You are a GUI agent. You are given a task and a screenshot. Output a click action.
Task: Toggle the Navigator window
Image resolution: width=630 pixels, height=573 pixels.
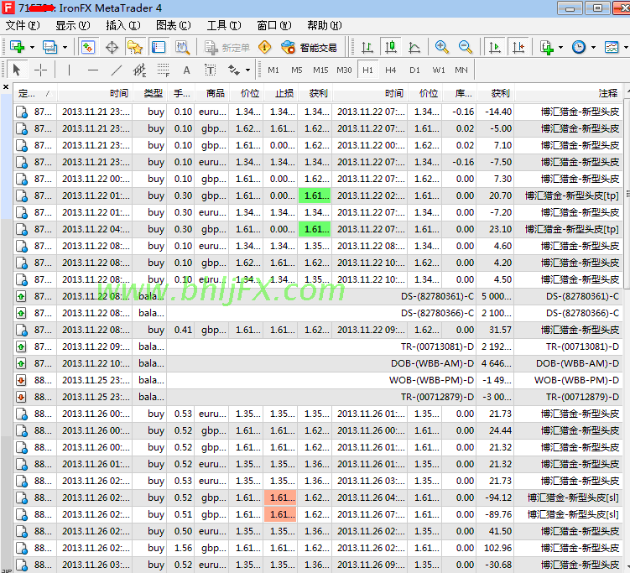[x=135, y=48]
